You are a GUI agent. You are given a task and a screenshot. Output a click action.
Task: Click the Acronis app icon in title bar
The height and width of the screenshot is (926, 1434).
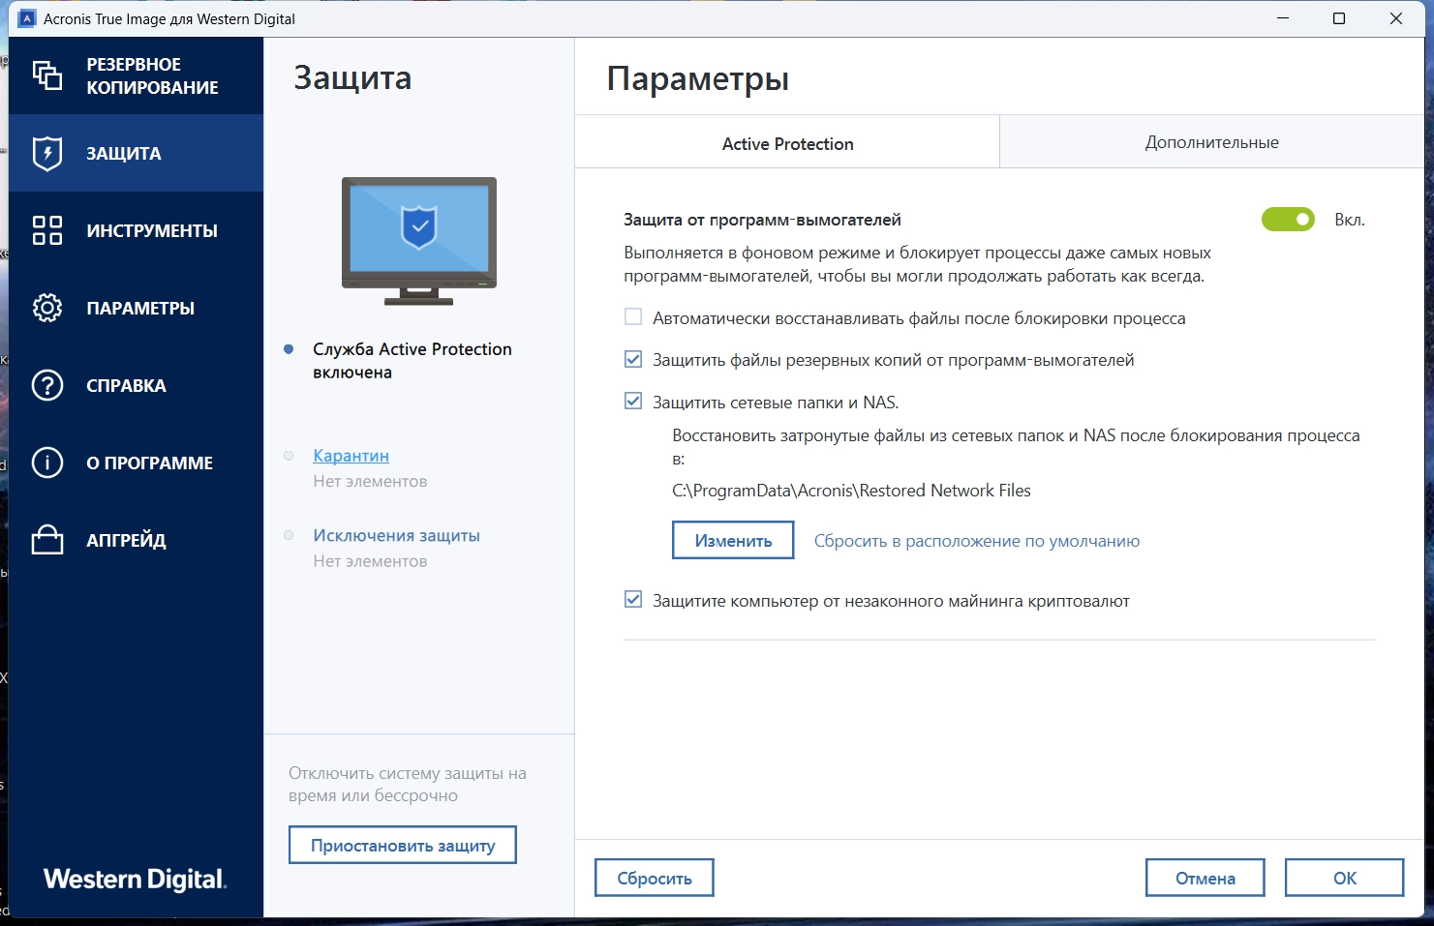[27, 18]
